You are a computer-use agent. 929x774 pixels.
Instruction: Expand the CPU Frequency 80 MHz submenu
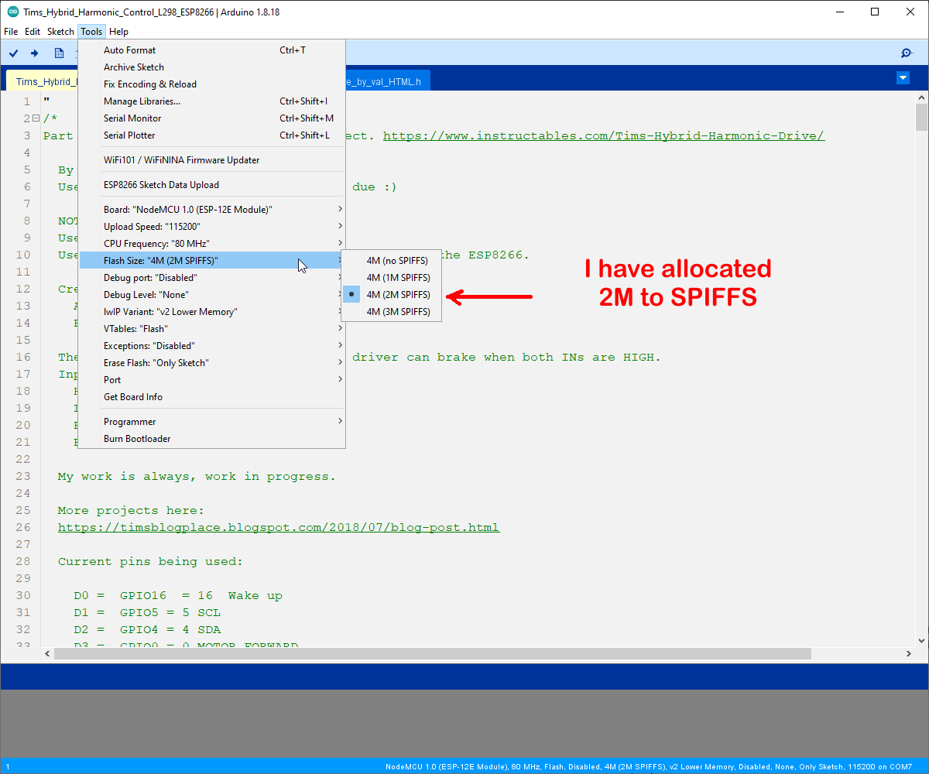click(x=212, y=244)
